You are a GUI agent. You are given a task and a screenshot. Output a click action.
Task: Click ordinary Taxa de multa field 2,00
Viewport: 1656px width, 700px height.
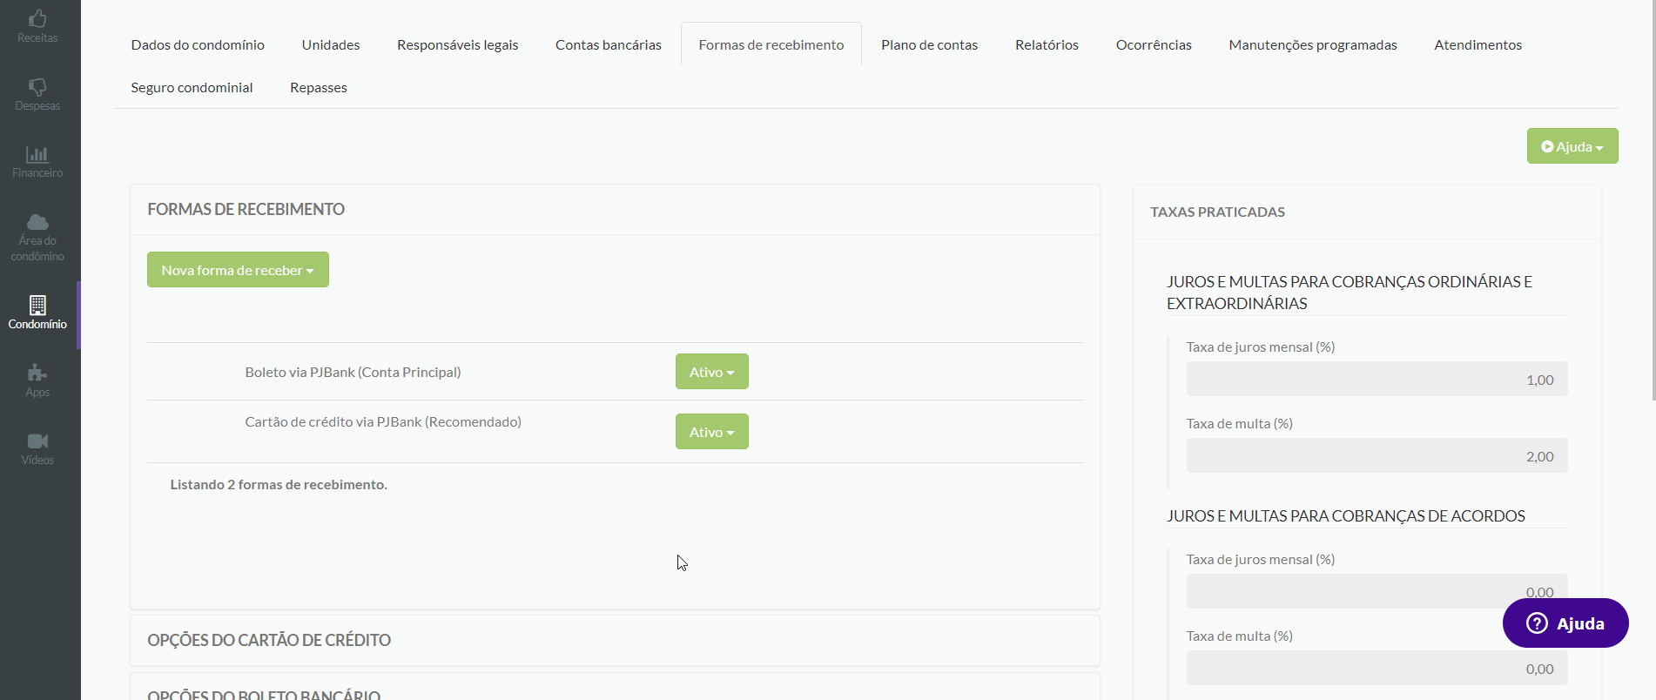pos(1377,456)
